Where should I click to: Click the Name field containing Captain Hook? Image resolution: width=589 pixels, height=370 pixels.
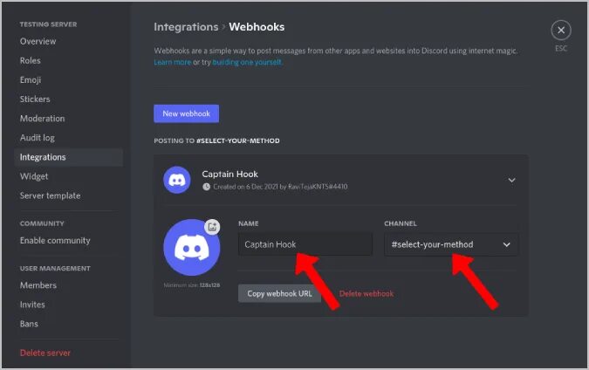pos(305,244)
